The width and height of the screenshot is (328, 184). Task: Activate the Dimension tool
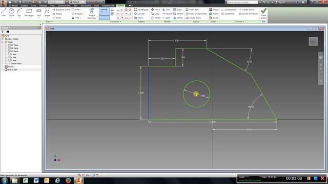pos(104,13)
